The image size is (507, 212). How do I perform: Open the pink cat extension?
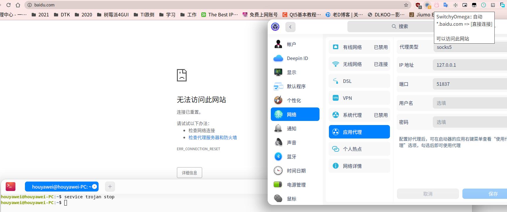point(437,5)
